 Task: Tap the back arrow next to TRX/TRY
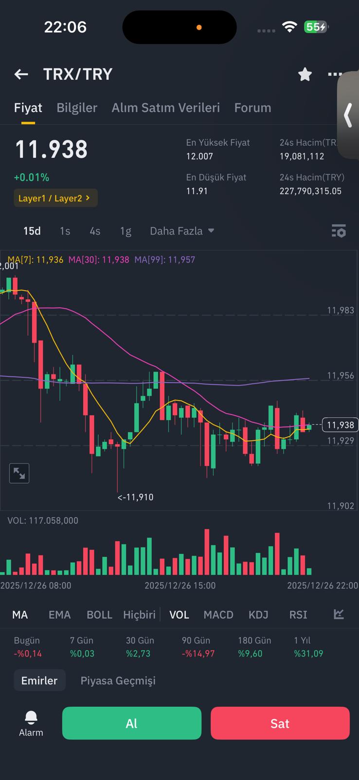21,74
